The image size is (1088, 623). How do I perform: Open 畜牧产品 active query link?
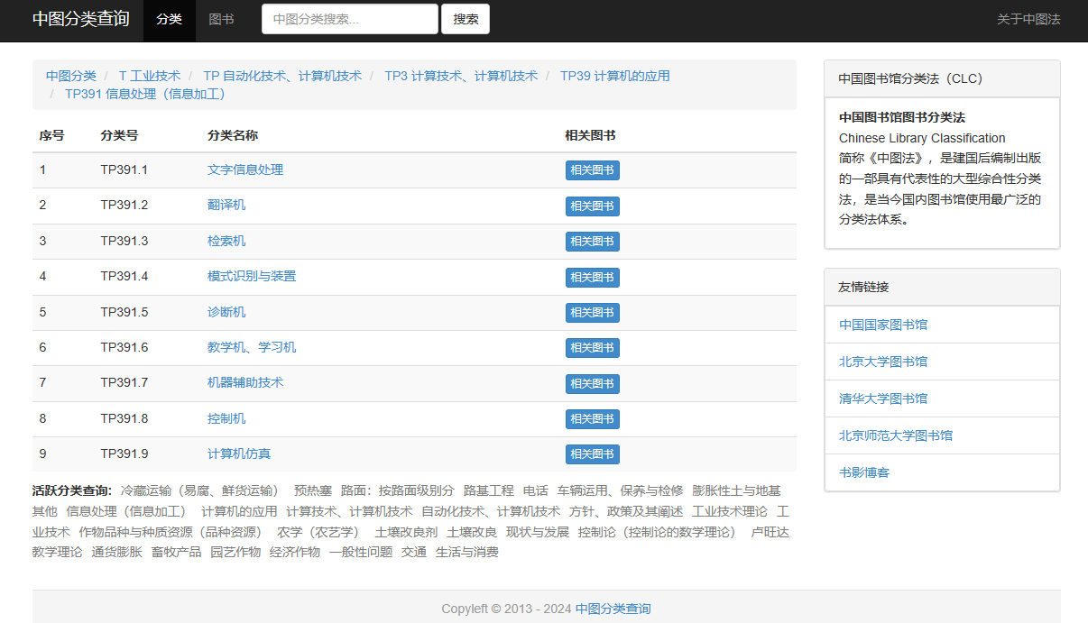[176, 552]
